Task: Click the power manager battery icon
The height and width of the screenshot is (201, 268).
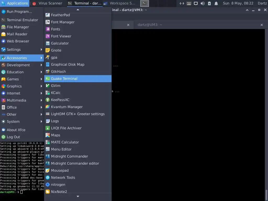Action: [209, 3]
